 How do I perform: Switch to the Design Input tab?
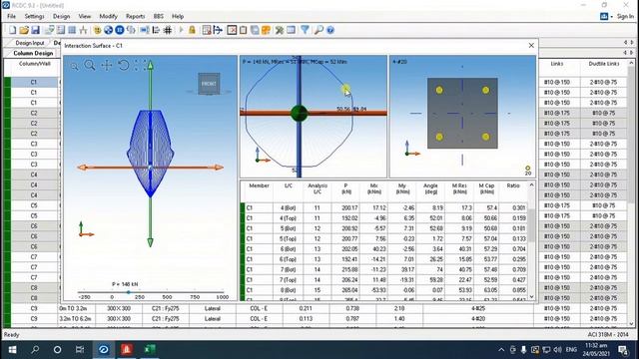[x=29, y=43]
